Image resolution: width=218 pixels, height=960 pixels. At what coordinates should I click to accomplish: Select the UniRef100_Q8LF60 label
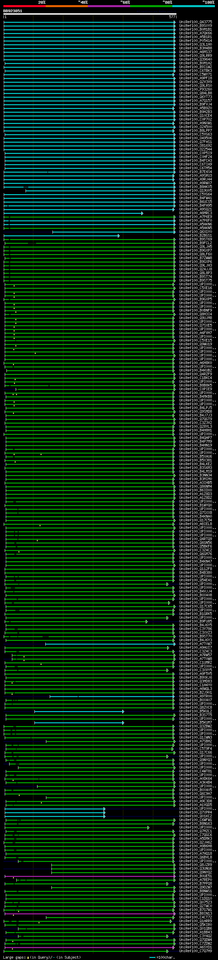pos(195,254)
